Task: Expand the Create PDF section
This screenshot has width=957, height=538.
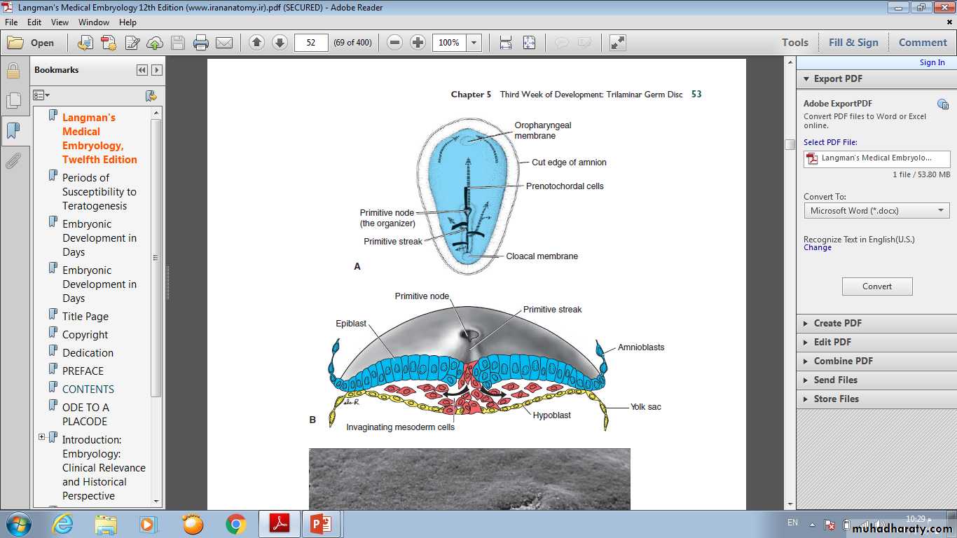Action: [837, 323]
